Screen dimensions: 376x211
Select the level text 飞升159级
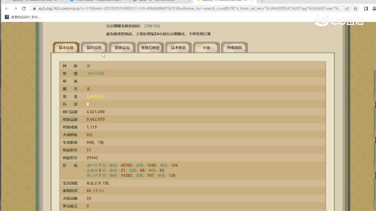pos(95,74)
